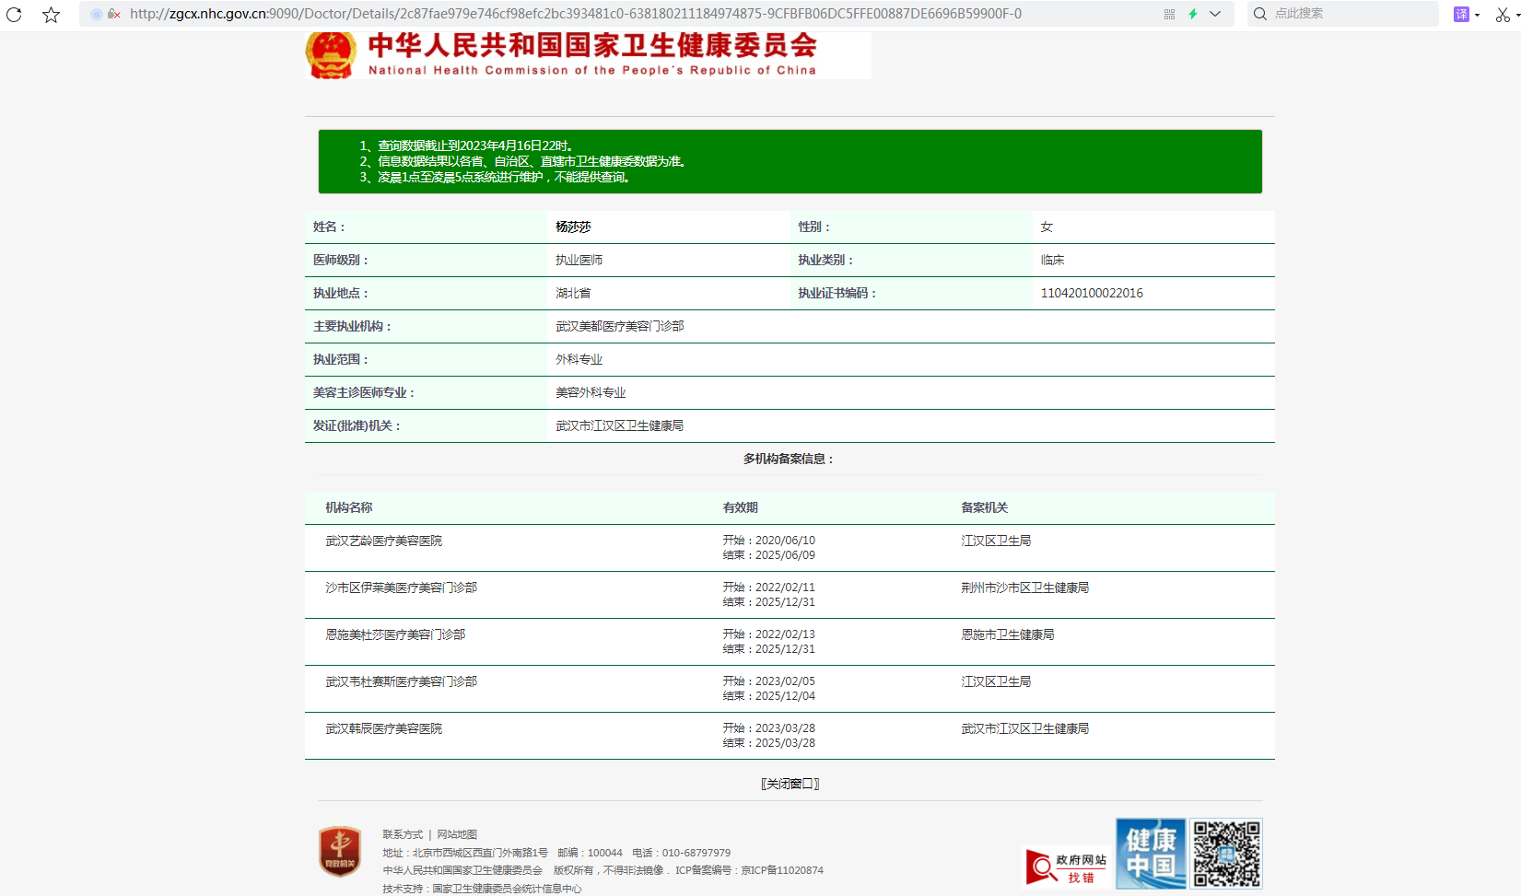Open the 网站地图 footer link
This screenshot has height=896, width=1521.
coord(457,834)
